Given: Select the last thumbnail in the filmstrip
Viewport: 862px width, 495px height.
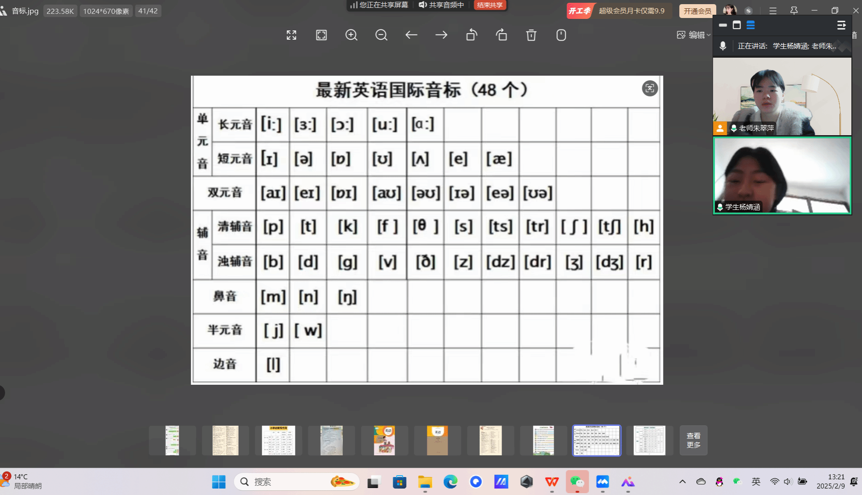Looking at the screenshot, I should (x=649, y=440).
